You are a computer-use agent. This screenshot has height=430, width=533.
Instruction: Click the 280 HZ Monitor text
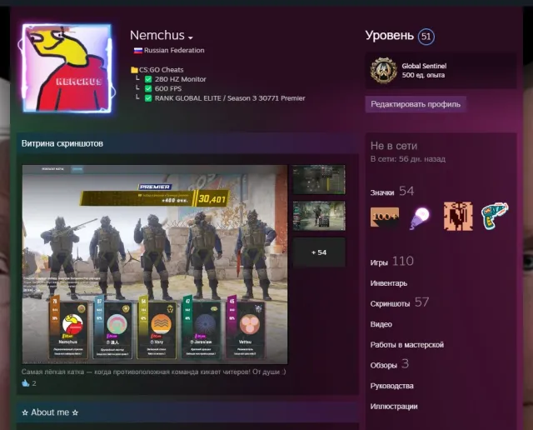coord(181,79)
